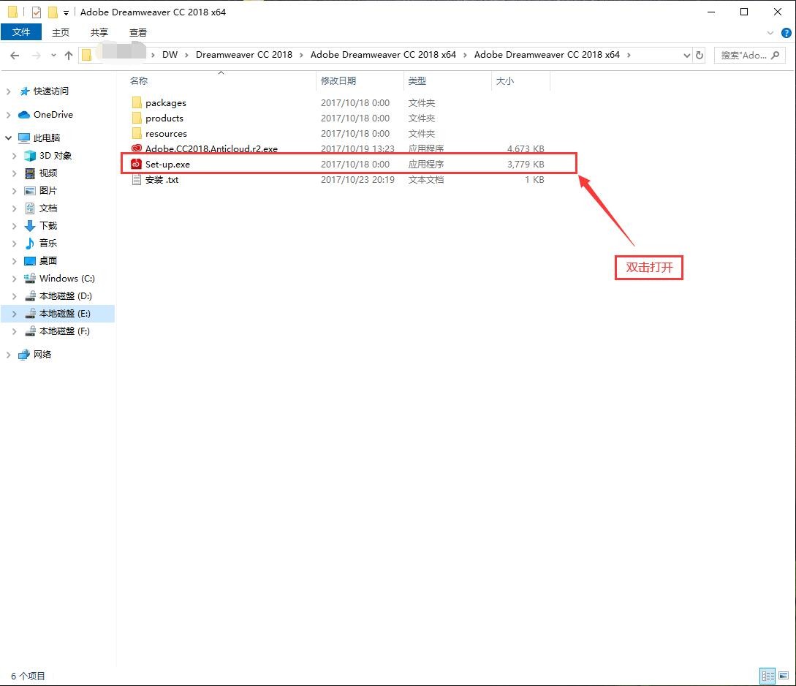The width and height of the screenshot is (796, 686).
Task: Sort files by 修改日期 column
Action: coord(338,80)
